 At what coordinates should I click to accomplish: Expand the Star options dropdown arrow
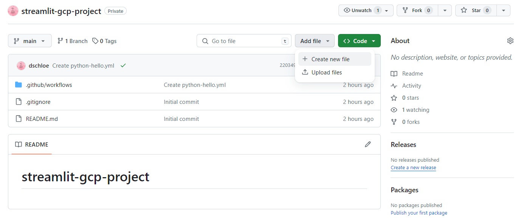point(504,10)
